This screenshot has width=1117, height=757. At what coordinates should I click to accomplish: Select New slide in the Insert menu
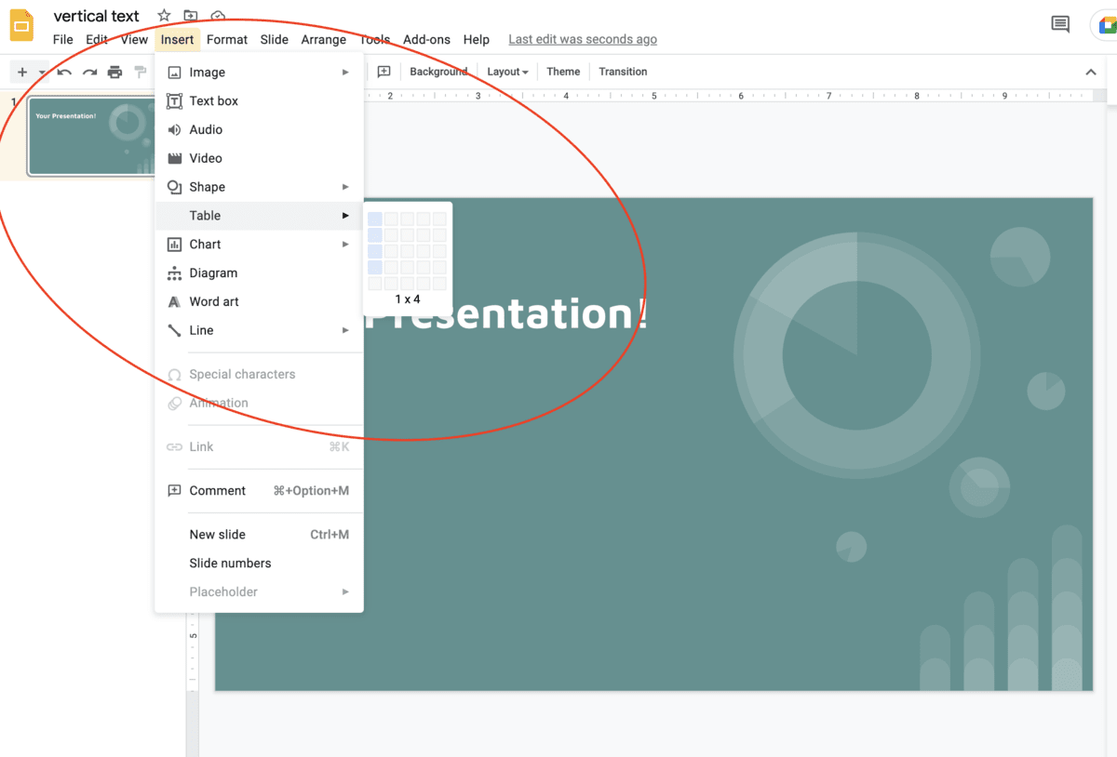[259, 535]
